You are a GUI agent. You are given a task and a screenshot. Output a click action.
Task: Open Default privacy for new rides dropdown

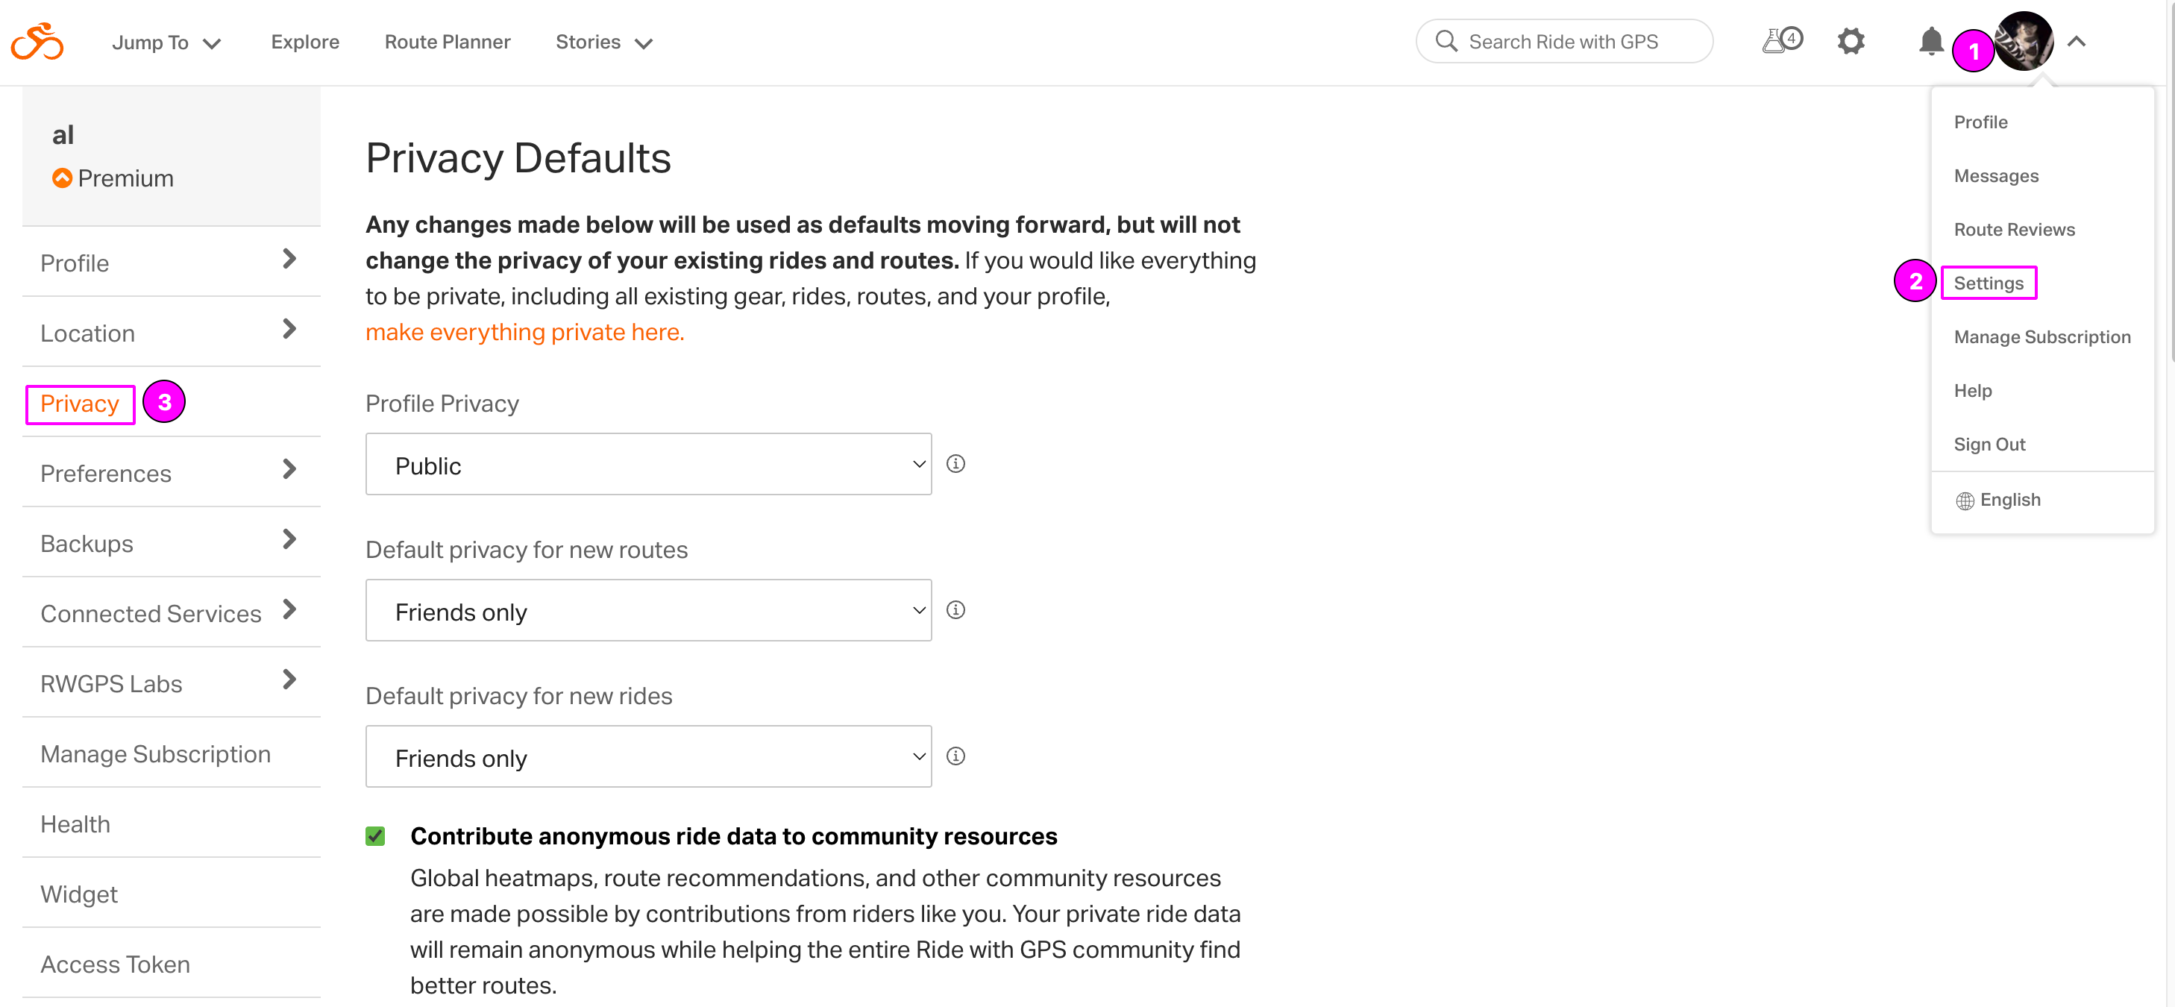coord(647,756)
